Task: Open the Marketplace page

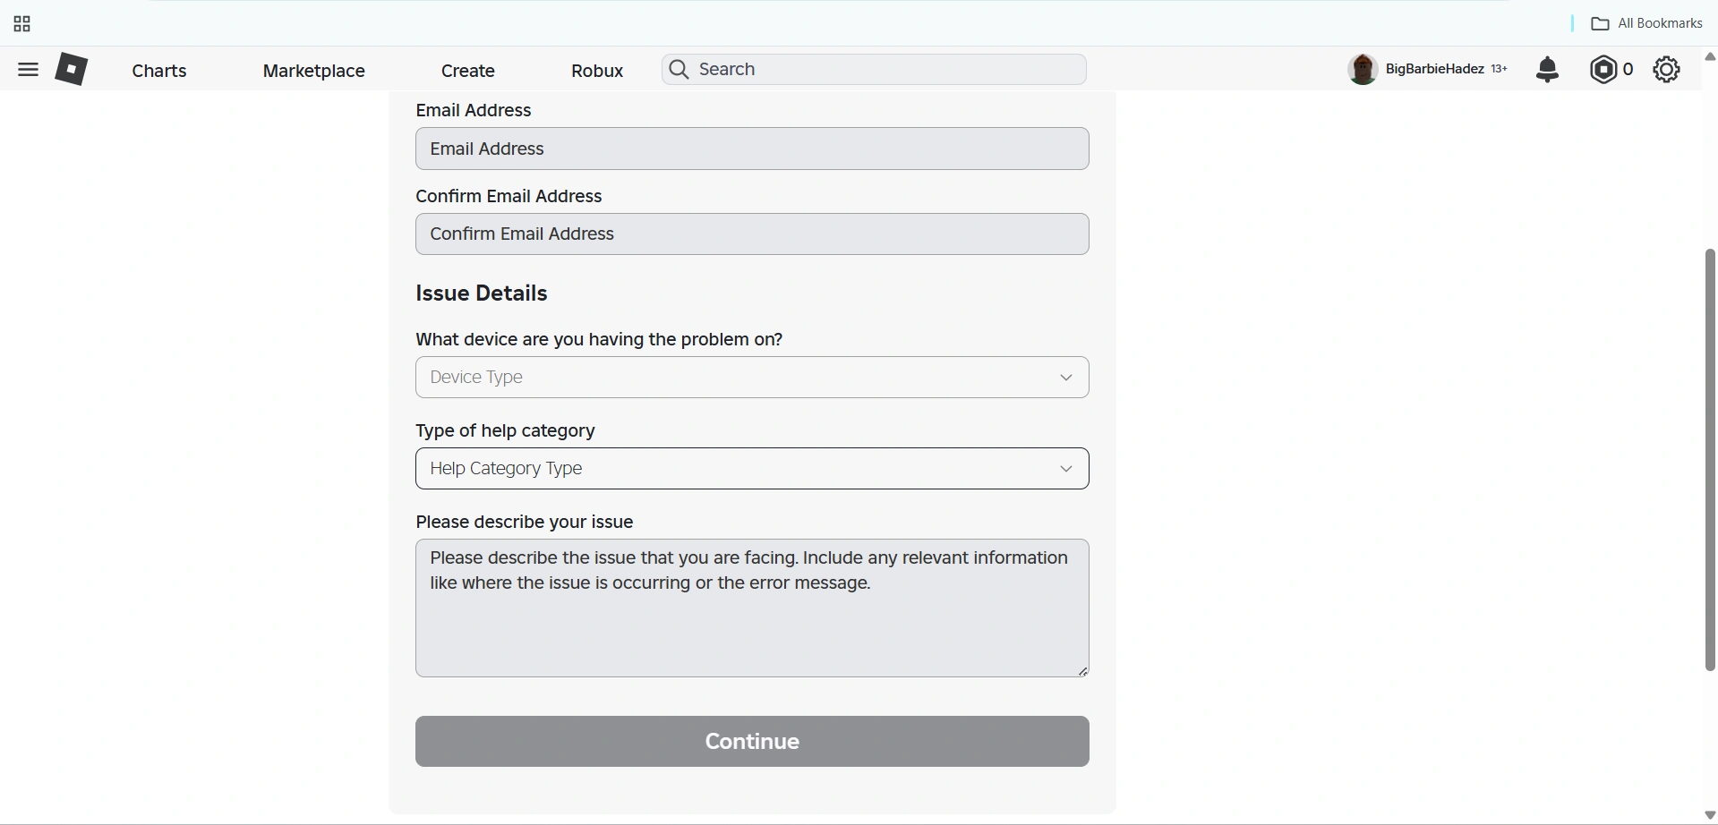Action: [313, 71]
